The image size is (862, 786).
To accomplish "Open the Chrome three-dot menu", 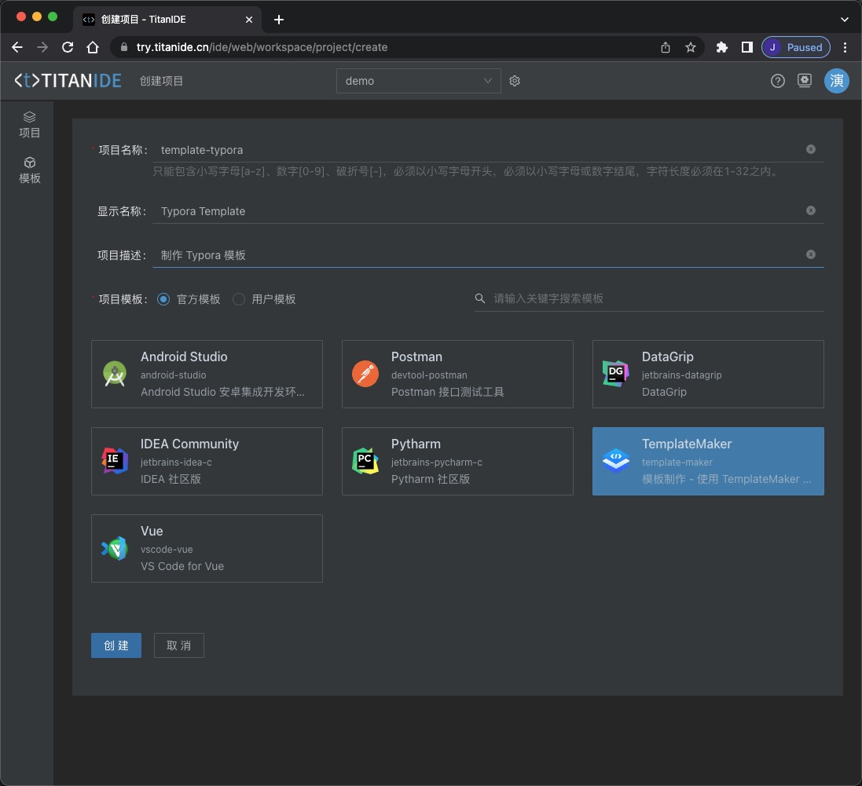I will 845,47.
